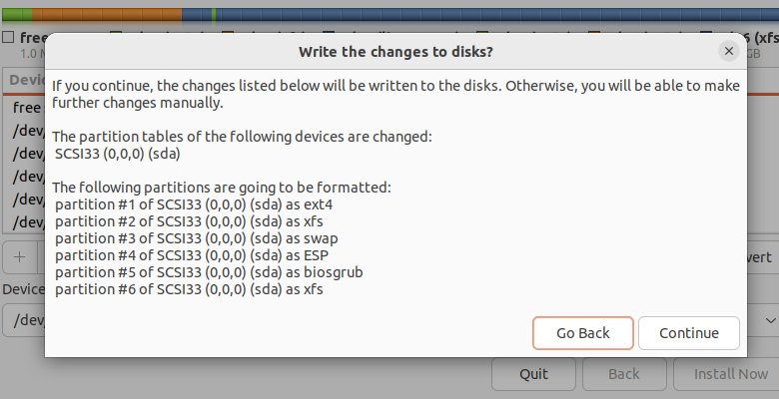
Task: Select the orange segment in the partition bar
Action: tap(105, 15)
